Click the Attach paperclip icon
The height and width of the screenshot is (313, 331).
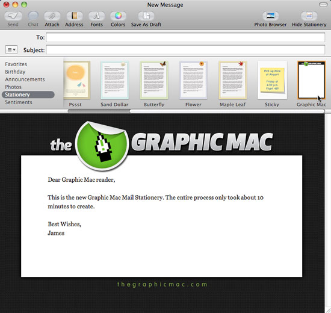pyautogui.click(x=52, y=16)
